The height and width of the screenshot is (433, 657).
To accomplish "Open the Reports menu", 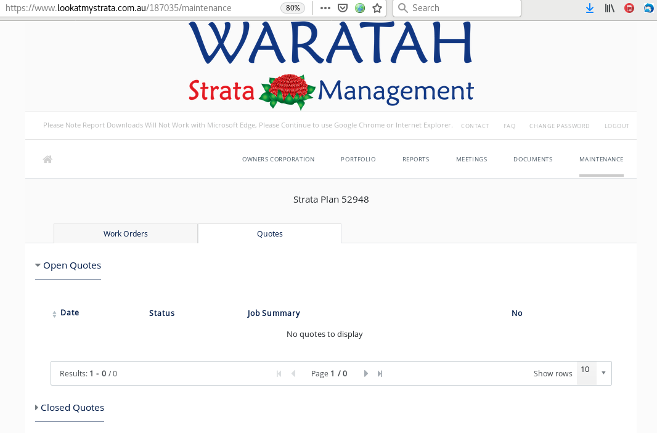I will click(416, 159).
